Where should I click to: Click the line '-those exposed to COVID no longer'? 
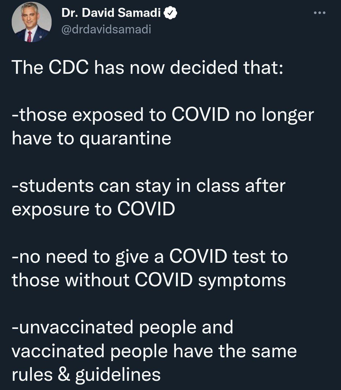[x=163, y=115]
